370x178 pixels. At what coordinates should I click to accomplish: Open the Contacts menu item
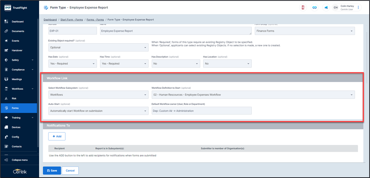(x=17, y=146)
